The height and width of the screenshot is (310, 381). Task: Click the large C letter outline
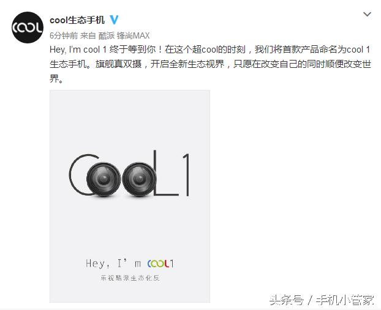77,175
